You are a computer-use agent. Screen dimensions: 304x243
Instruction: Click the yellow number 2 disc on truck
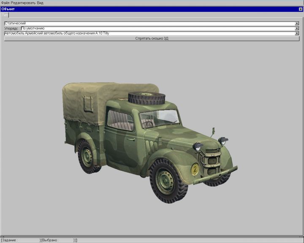tap(195, 169)
